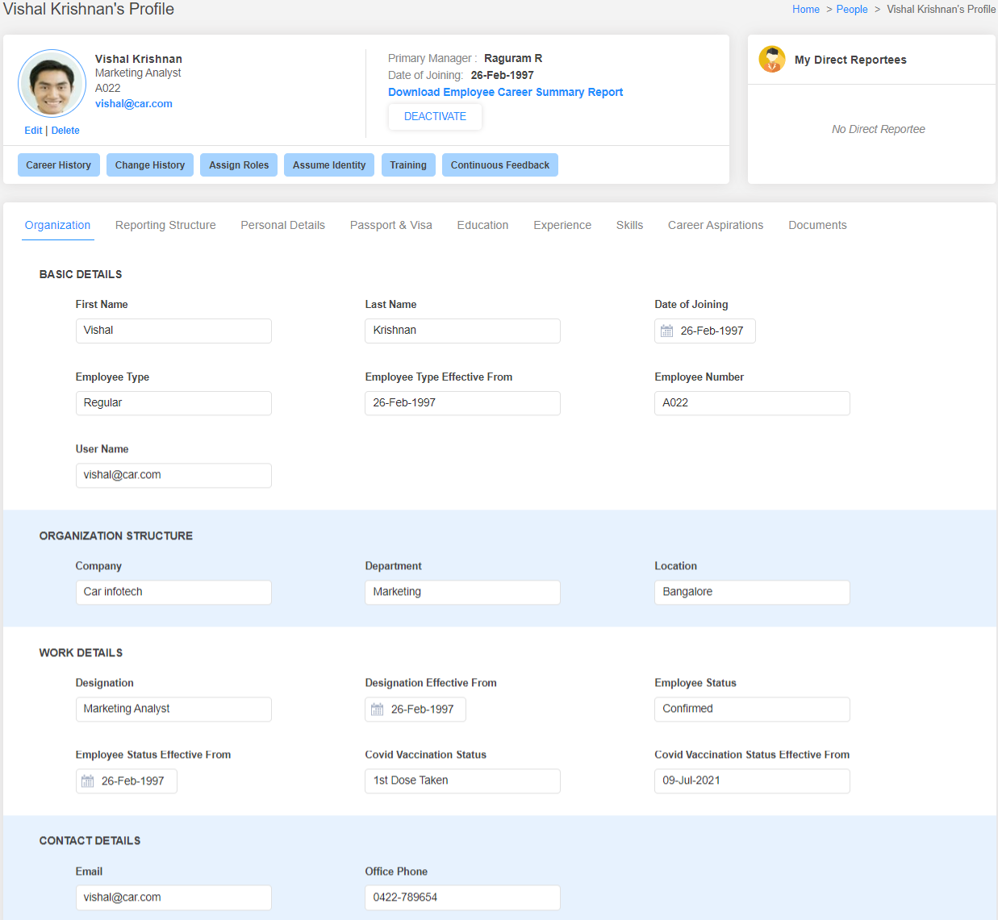The width and height of the screenshot is (998, 920).
Task: Open the Personal Details tab
Action: 282,225
